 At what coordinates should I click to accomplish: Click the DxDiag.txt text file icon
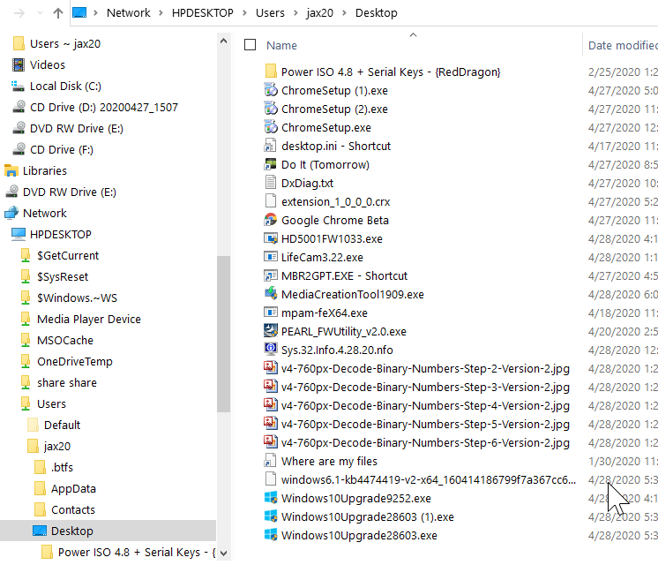[x=271, y=183]
